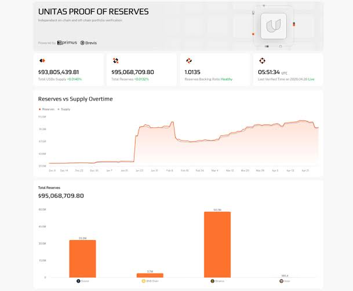The image size is (353, 291).
Task: Click $95,068,709.80 in the Total Reserves card
Action: [x=133, y=72]
